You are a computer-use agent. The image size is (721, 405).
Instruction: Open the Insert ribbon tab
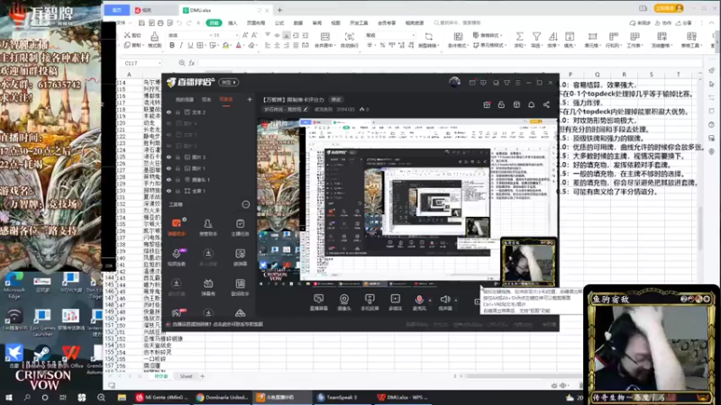point(233,23)
